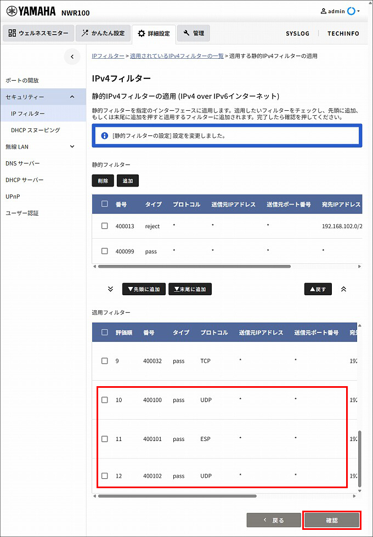Click the double-down chevron icon

(110, 289)
